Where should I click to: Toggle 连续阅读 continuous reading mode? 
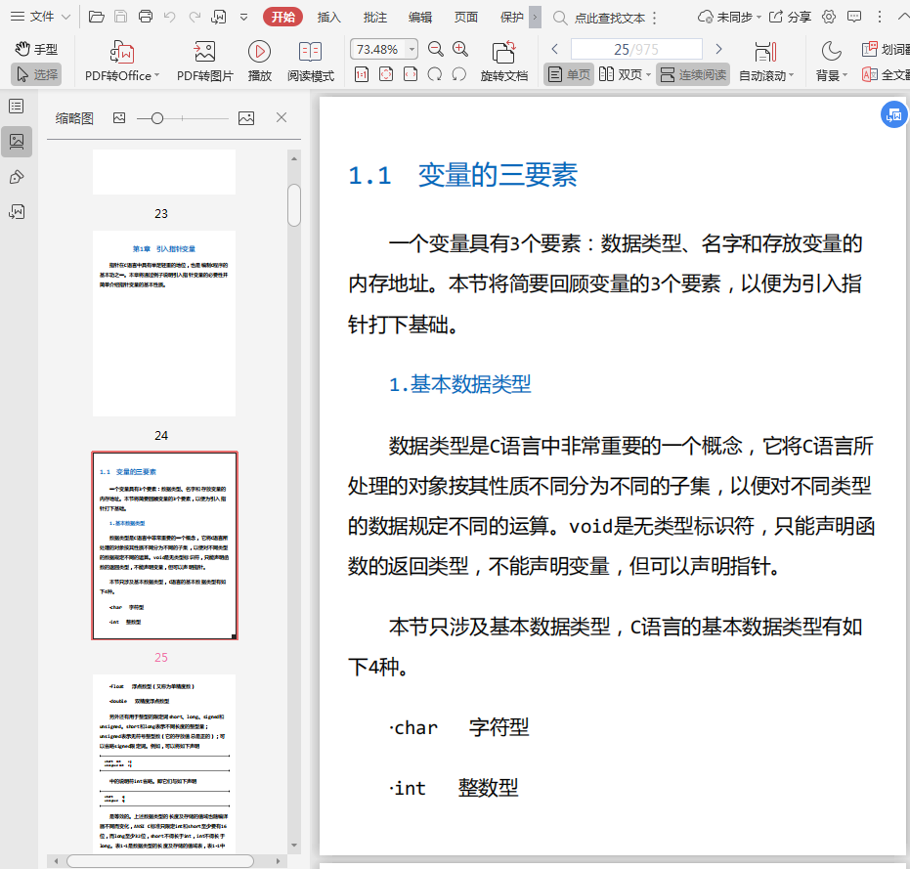point(693,74)
